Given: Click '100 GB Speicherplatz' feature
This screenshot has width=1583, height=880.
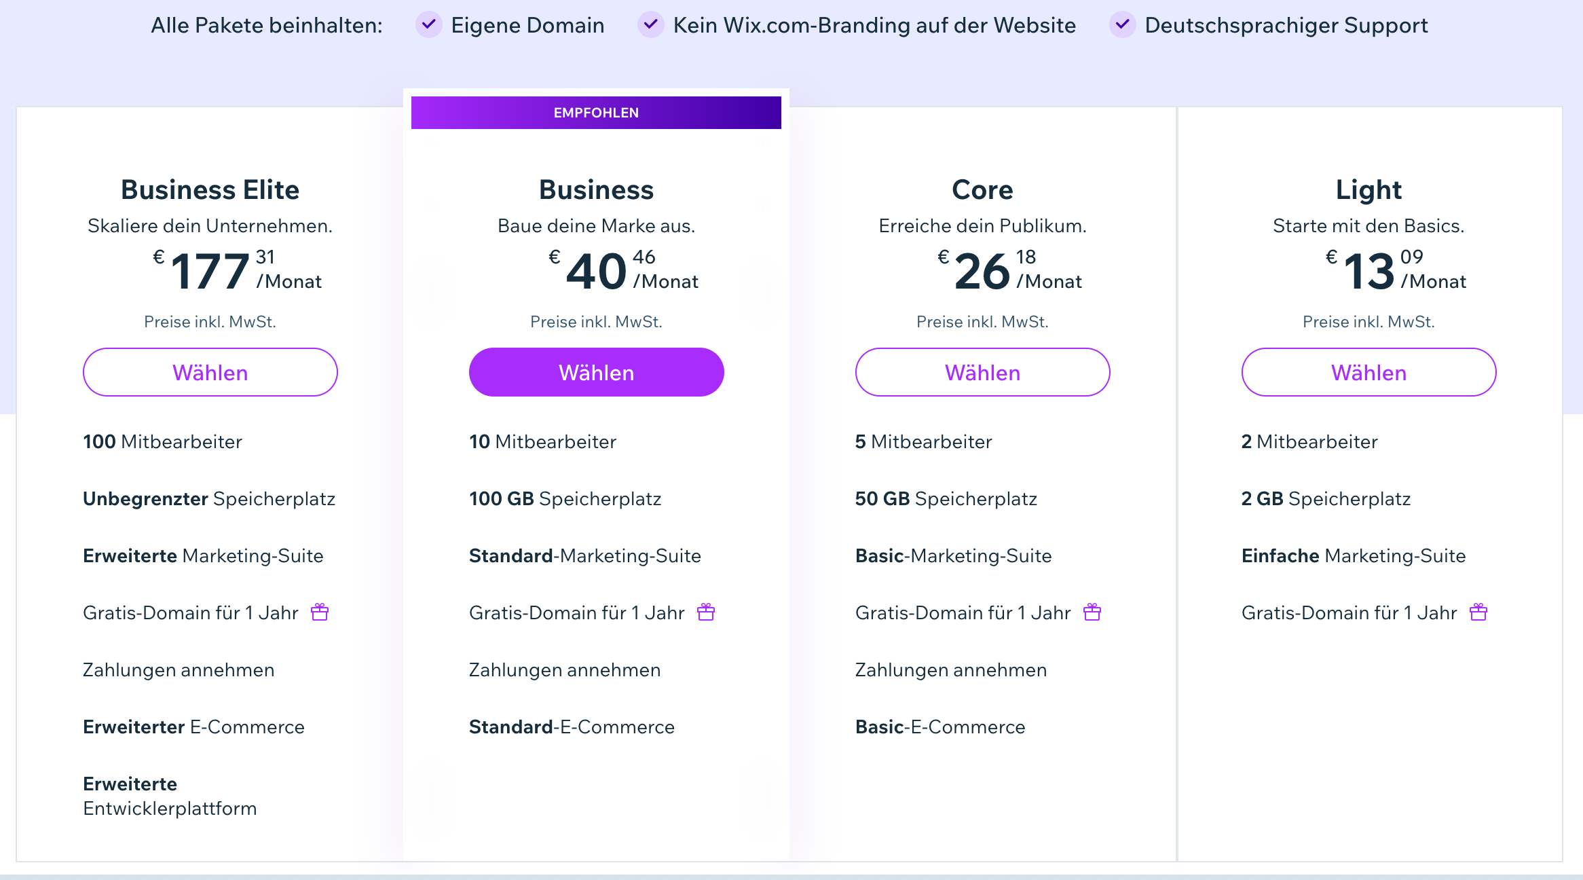Looking at the screenshot, I should (565, 498).
